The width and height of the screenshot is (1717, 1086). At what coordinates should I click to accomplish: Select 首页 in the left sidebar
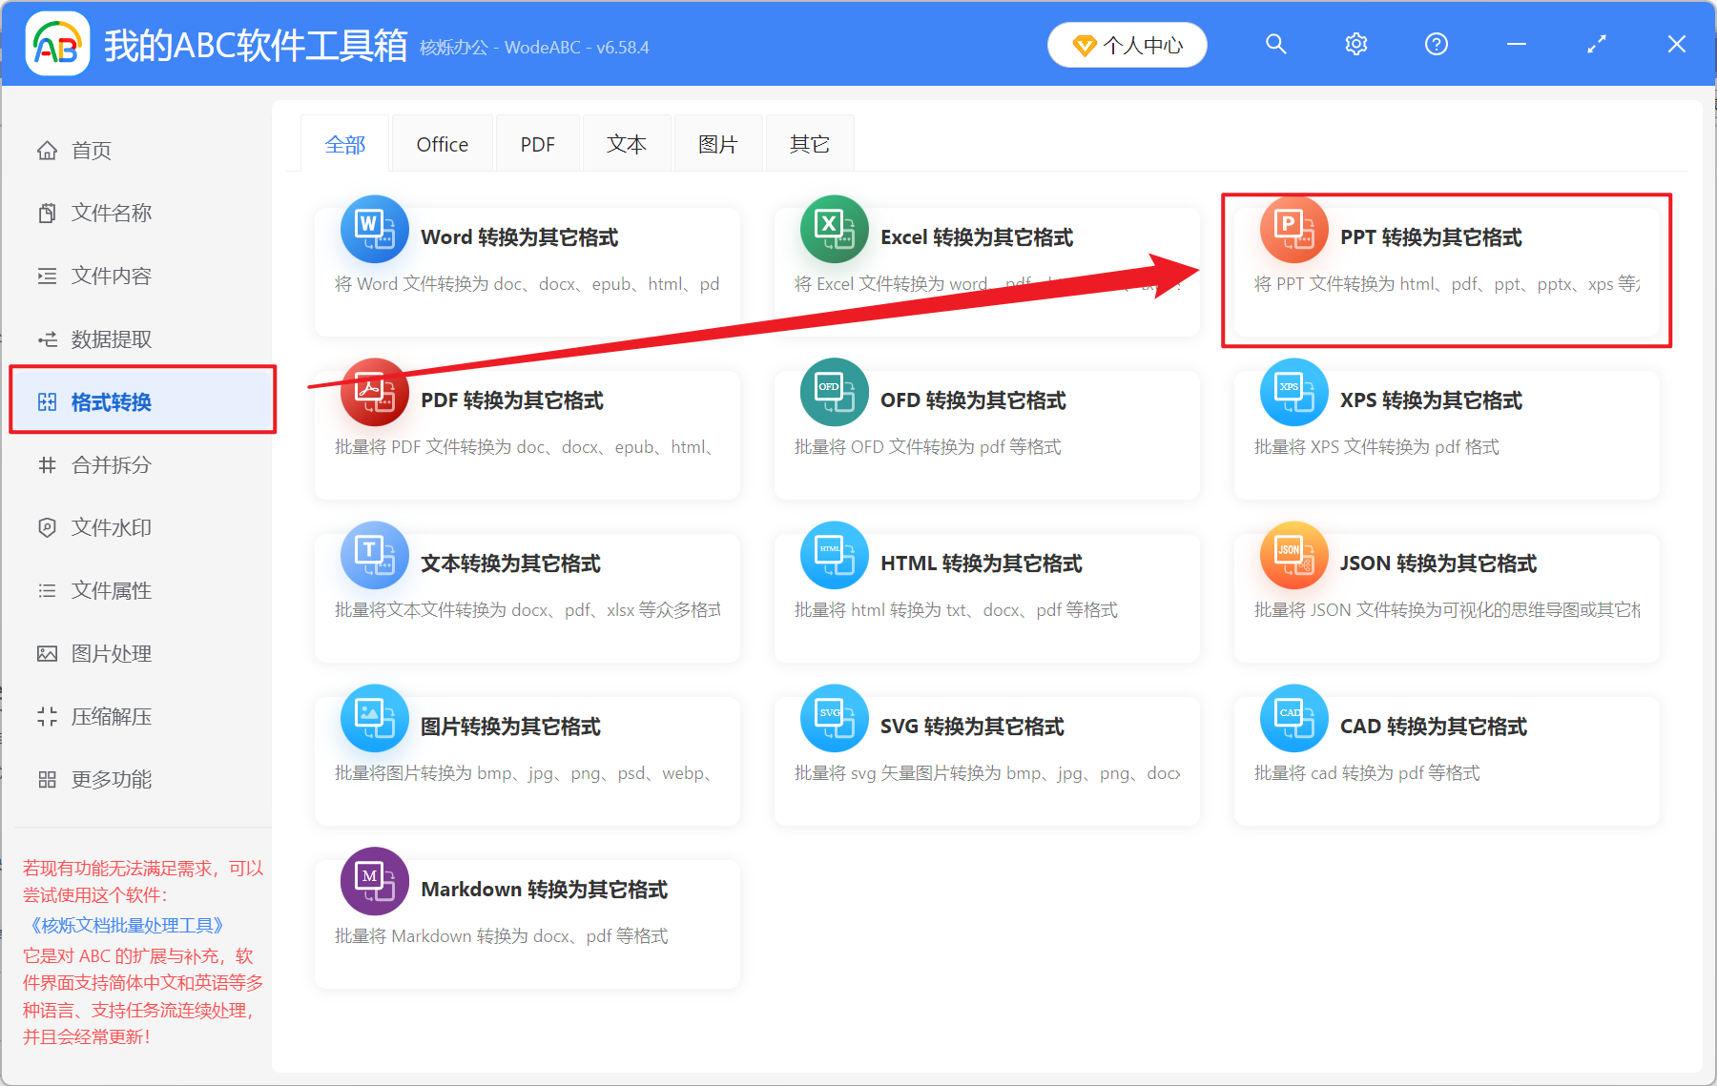click(x=91, y=150)
